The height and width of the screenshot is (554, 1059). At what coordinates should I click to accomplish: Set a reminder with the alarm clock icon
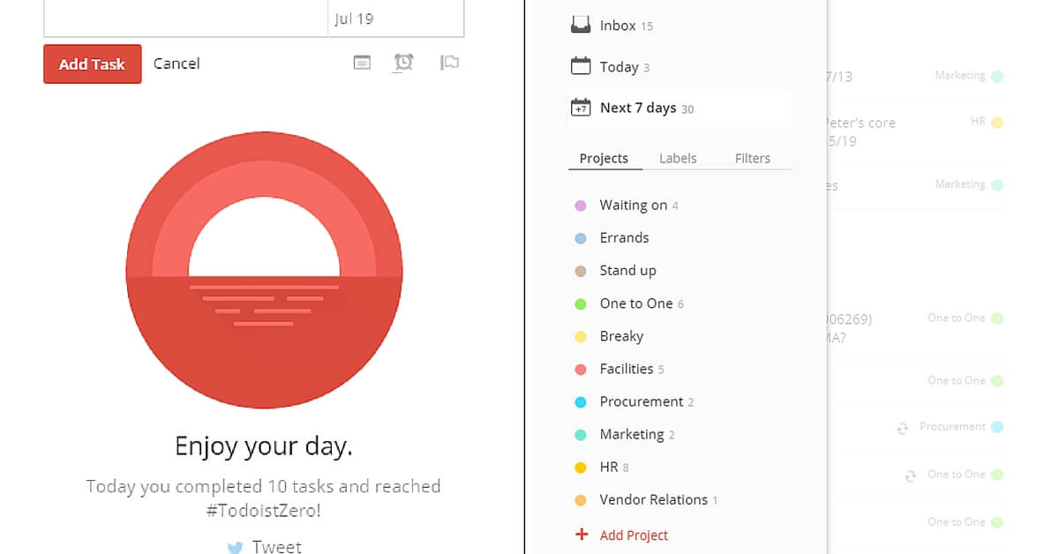click(x=403, y=62)
